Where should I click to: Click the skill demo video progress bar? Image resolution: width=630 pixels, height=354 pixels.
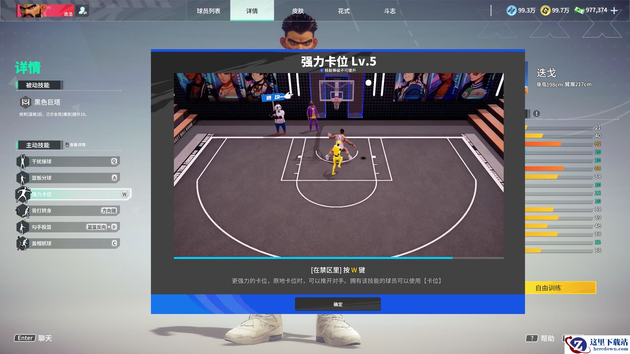339,258
